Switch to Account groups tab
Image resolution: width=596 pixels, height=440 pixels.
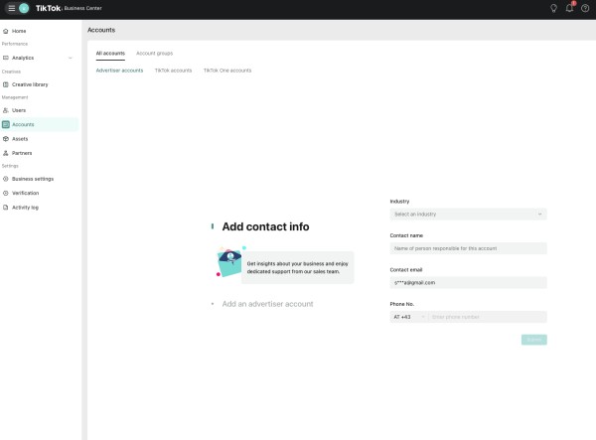(x=153, y=51)
